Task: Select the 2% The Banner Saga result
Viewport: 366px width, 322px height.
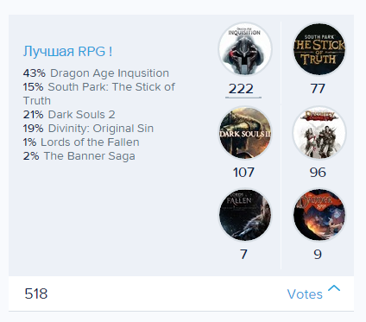Action: pos(79,156)
